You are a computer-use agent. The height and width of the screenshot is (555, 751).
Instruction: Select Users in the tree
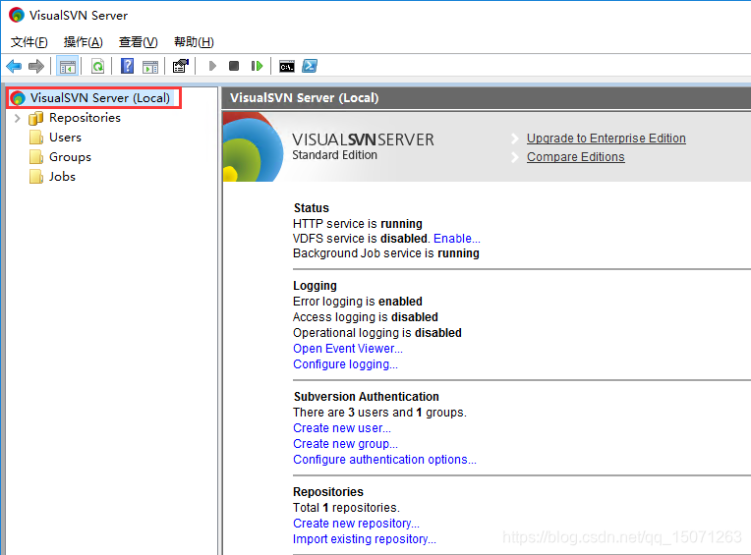65,138
